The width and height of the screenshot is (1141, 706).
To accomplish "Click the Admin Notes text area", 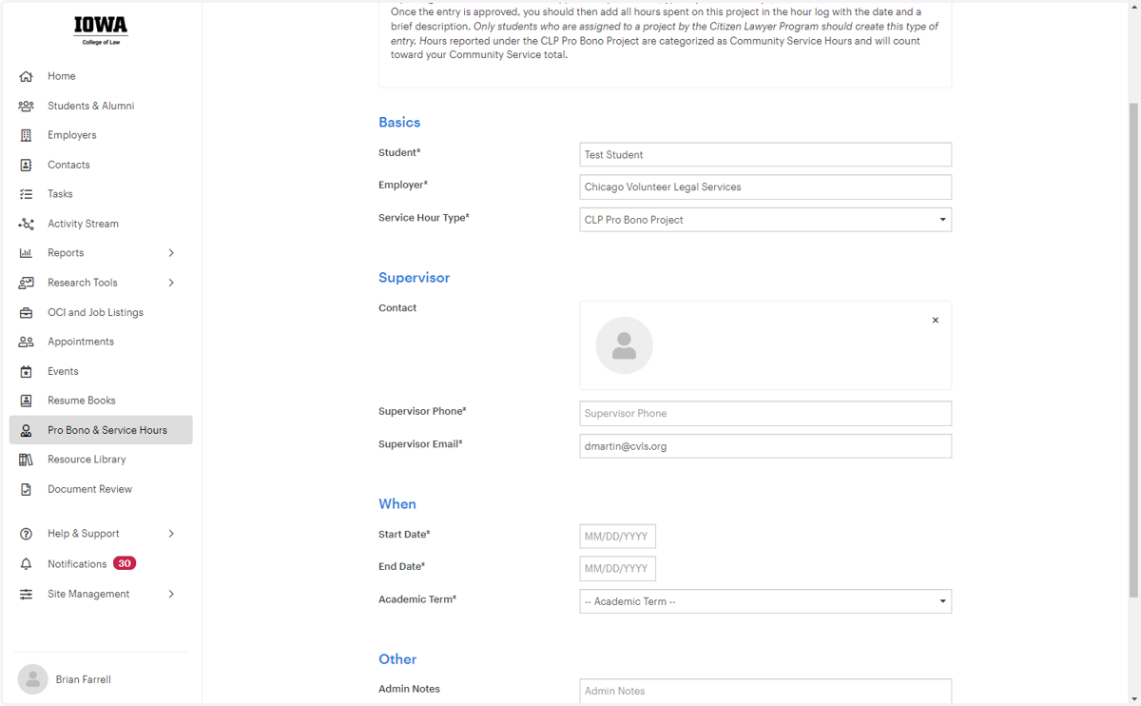I will pos(765,692).
